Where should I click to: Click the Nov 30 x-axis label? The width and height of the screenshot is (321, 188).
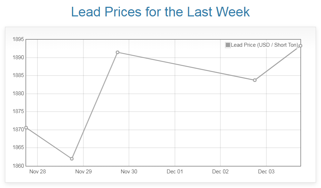(129, 172)
